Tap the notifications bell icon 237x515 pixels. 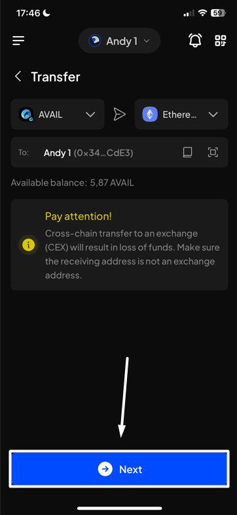click(195, 41)
